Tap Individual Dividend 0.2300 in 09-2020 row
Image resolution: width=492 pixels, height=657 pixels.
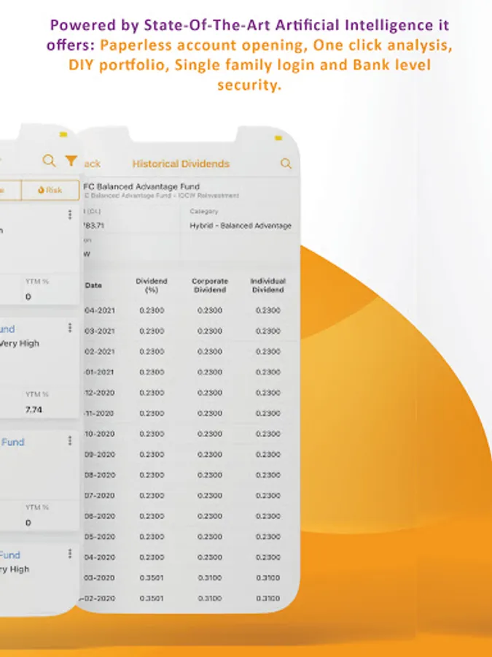tap(268, 454)
